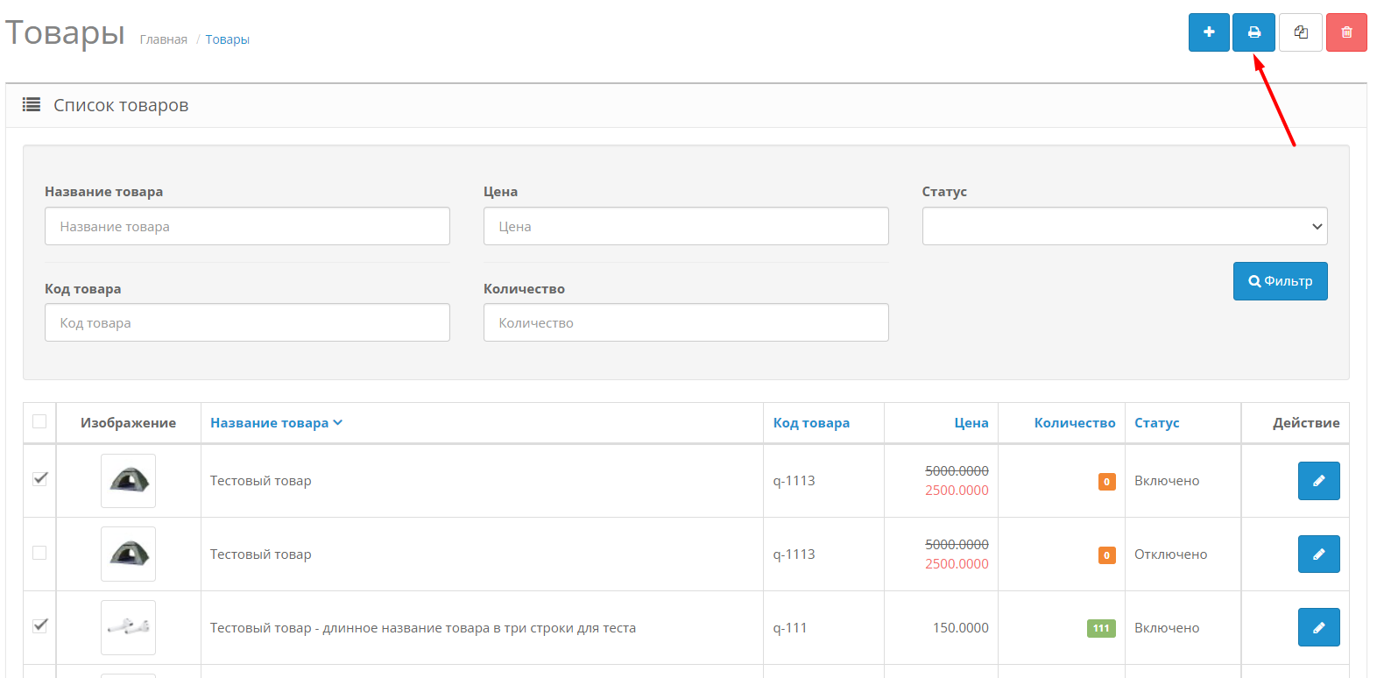Edit the q-111 product with pencil icon
The width and height of the screenshot is (1377, 678).
pos(1318,627)
